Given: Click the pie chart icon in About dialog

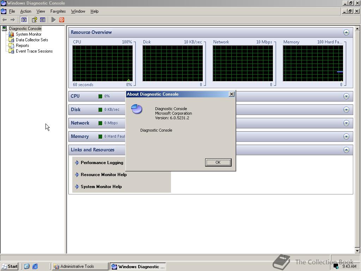Looking at the screenshot, I should point(136,109).
